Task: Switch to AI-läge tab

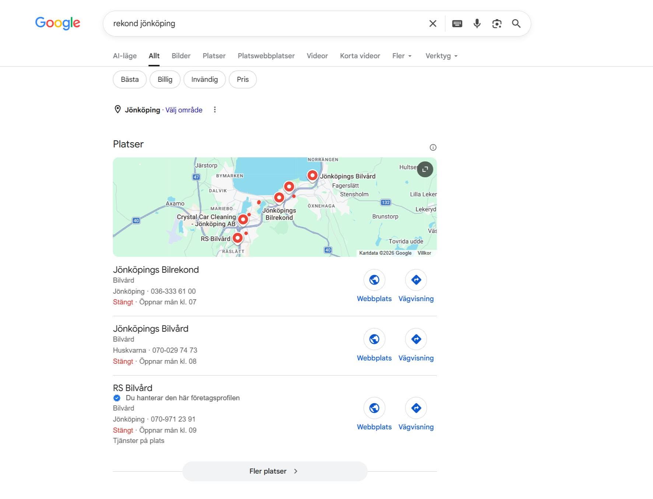Action: [x=125, y=56]
